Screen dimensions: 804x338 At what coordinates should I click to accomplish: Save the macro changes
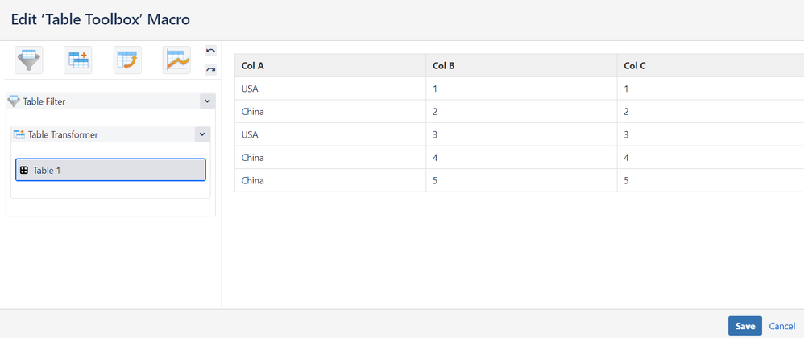[x=744, y=326]
